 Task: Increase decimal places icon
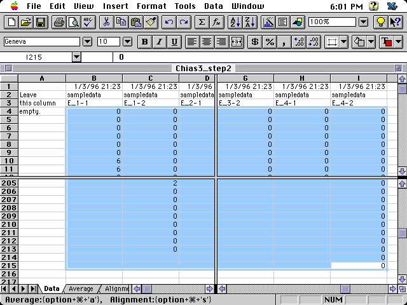click(299, 42)
